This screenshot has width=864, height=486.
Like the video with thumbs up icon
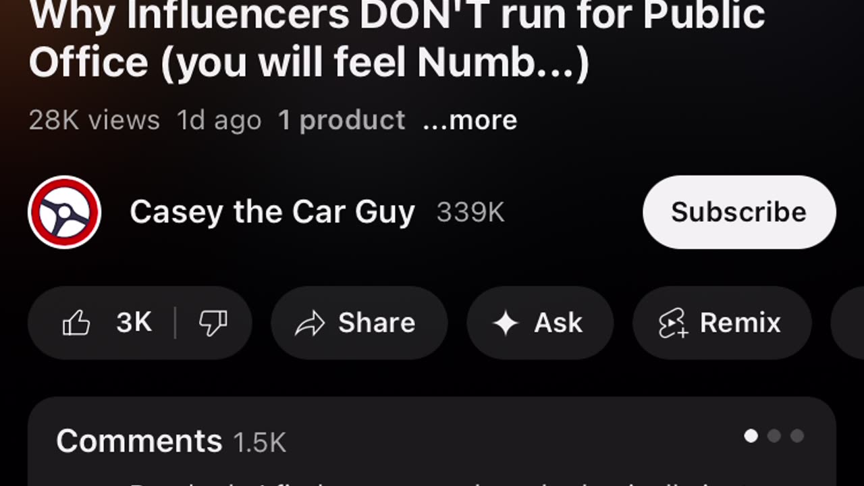[76, 323]
